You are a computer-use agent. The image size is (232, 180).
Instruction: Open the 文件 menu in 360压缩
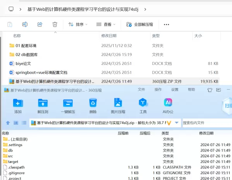[142, 90]
